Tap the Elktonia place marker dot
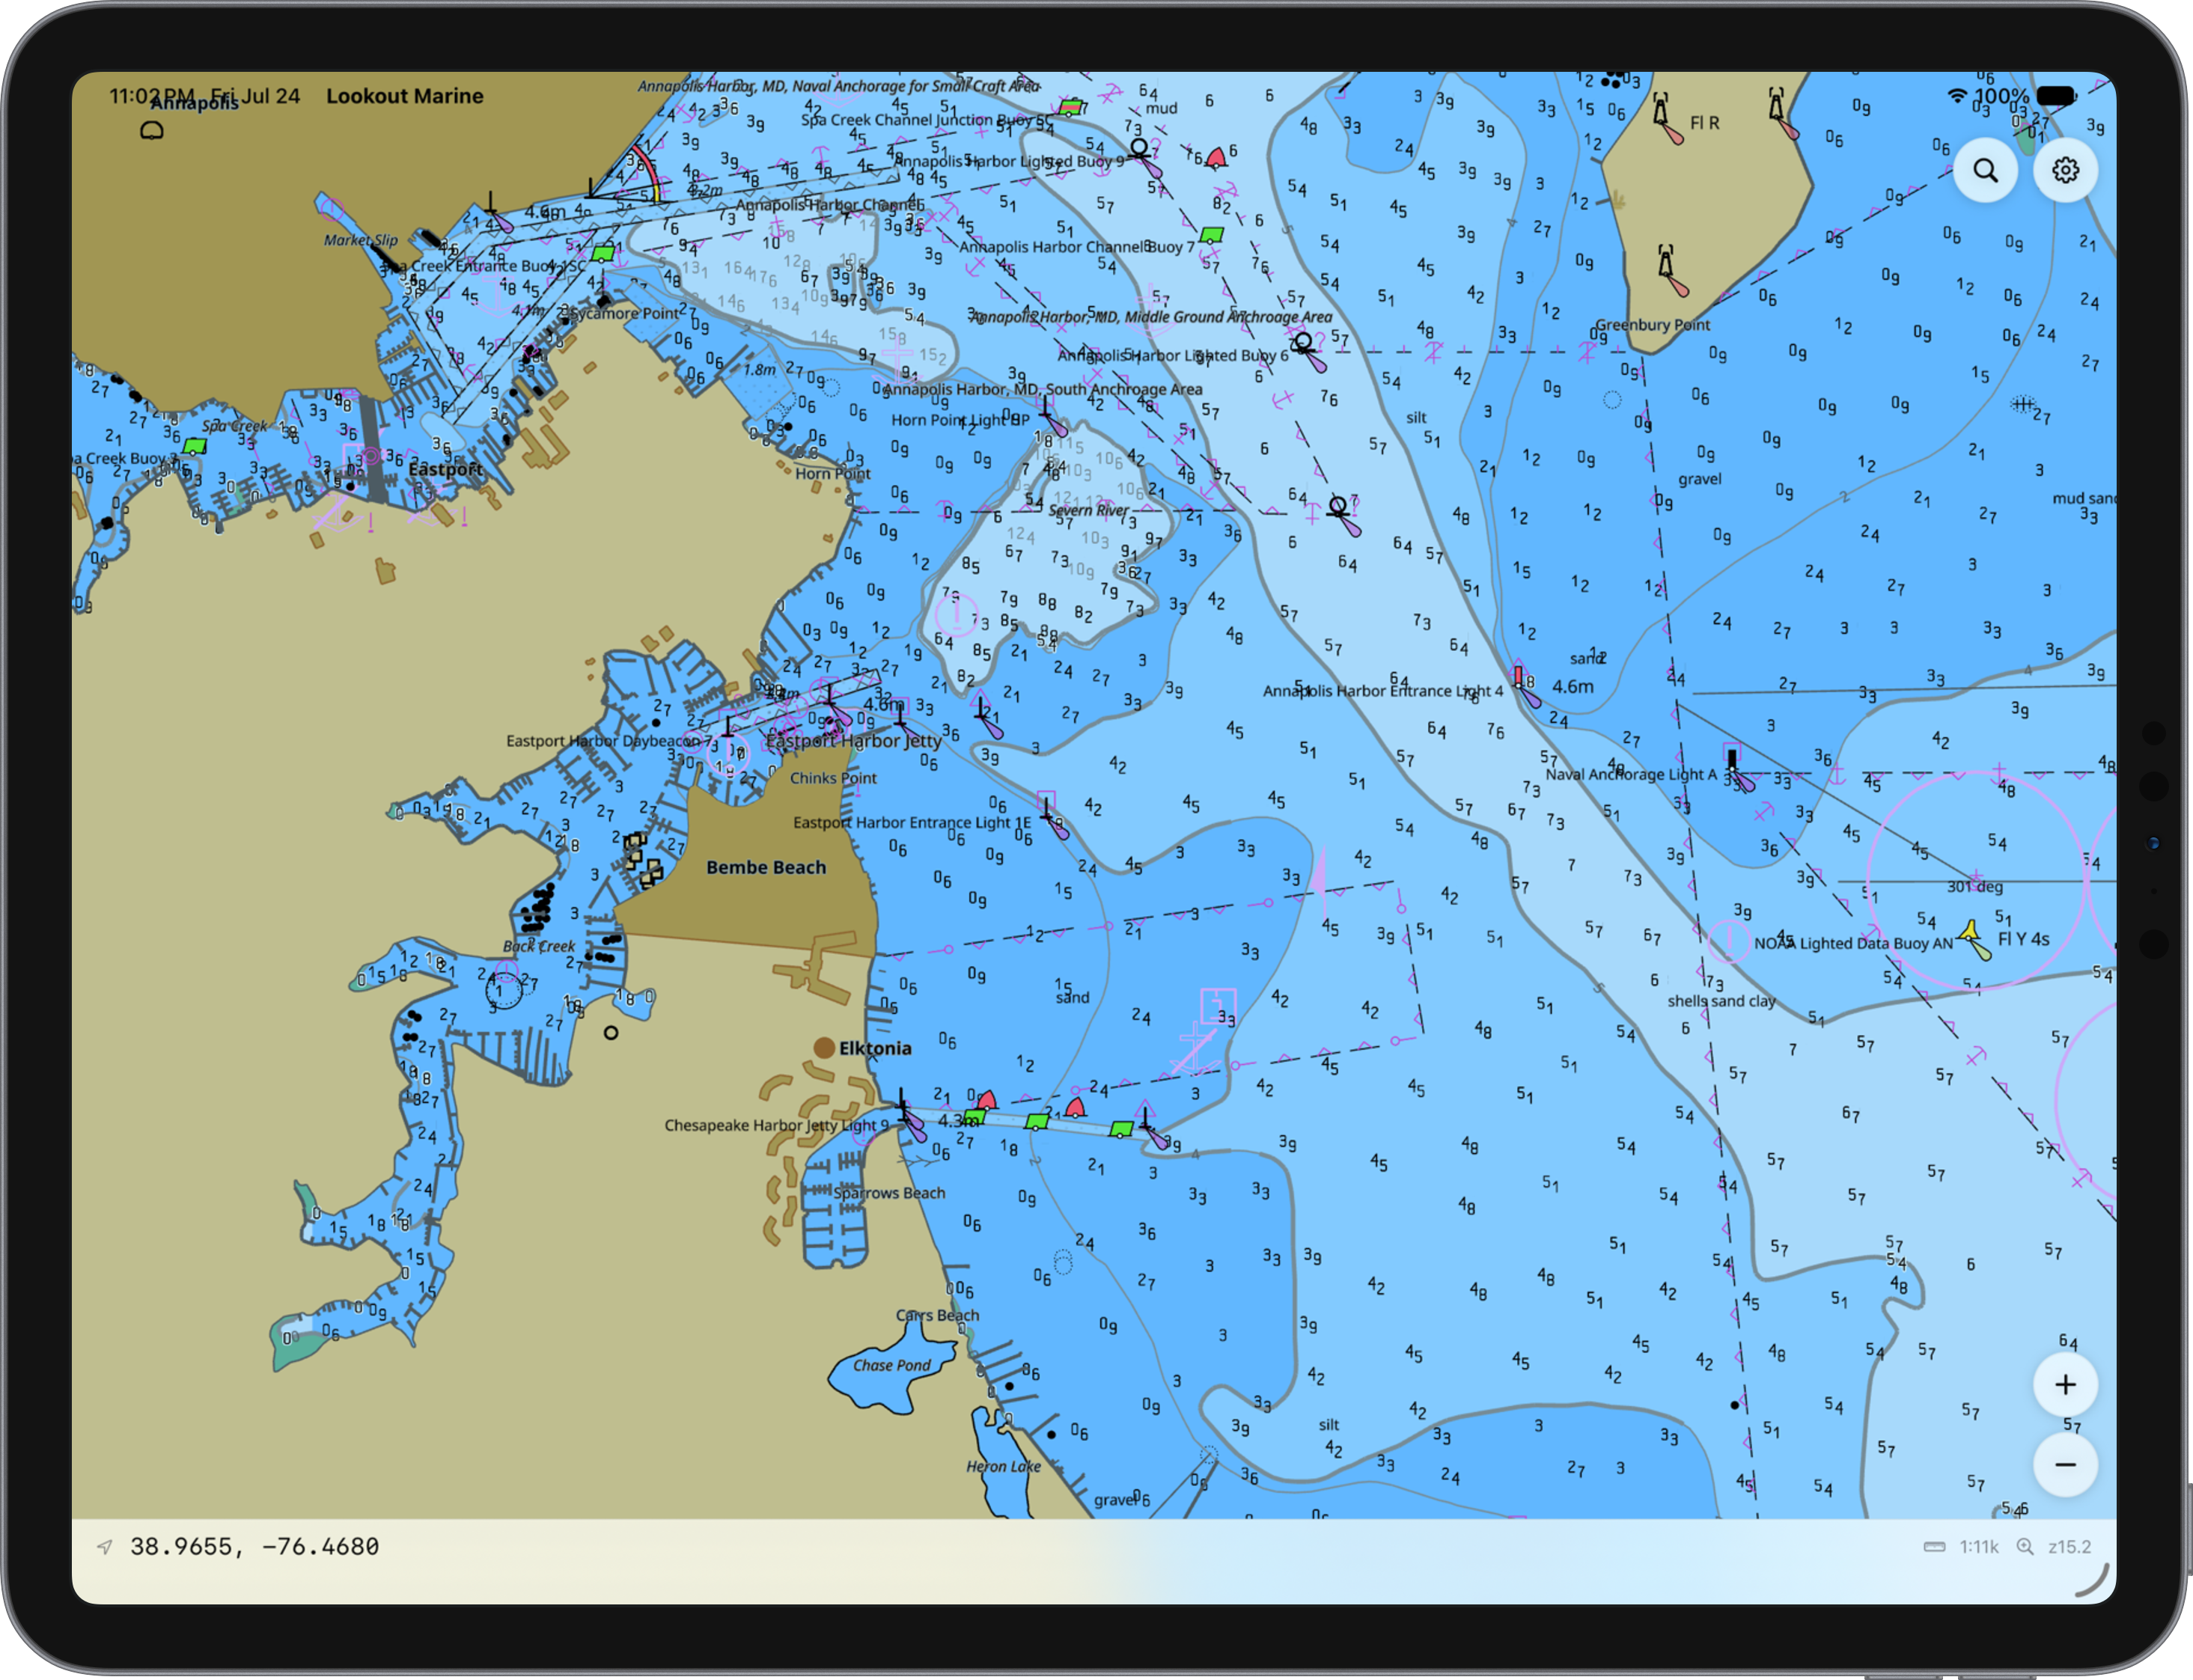The height and width of the screenshot is (1680, 2193). [824, 1047]
